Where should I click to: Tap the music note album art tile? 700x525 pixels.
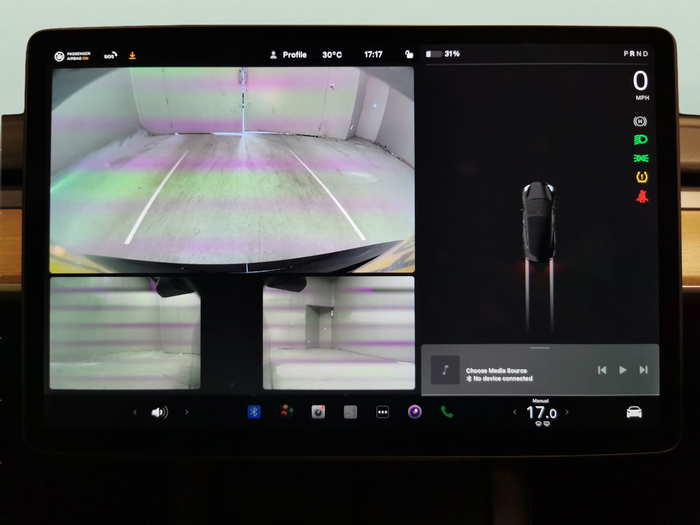(x=445, y=370)
